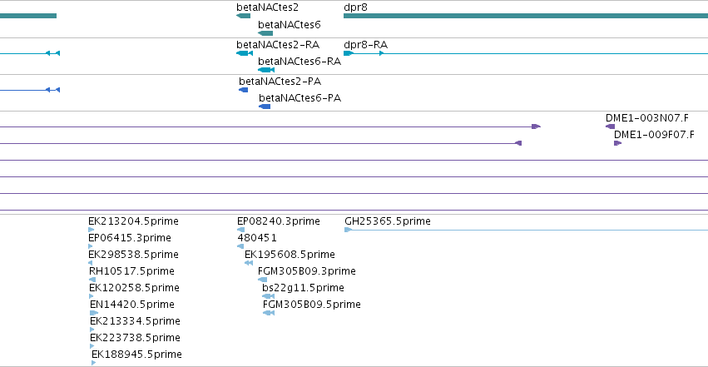Viewport: 708px width, 367px height.
Task: Select the EK195608.5prime double arrow glyph
Action: tap(249, 263)
